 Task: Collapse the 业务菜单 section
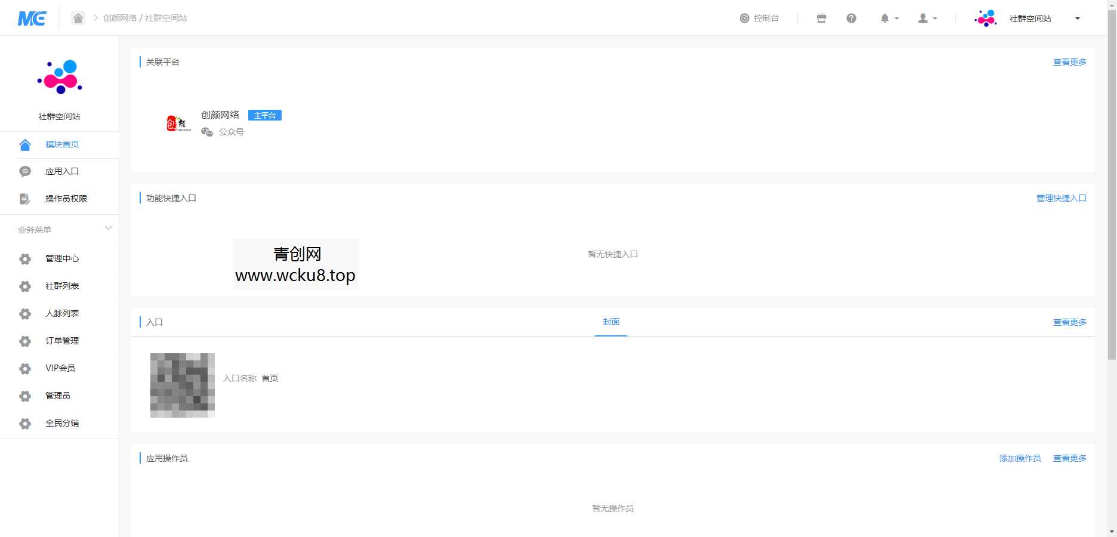pos(108,229)
